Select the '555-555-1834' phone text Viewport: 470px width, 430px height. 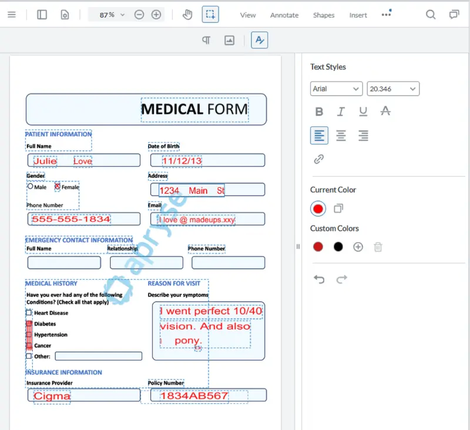click(x=71, y=219)
